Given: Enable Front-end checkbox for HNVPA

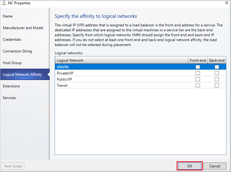Looking at the screenshot, I should tap(198, 67).
